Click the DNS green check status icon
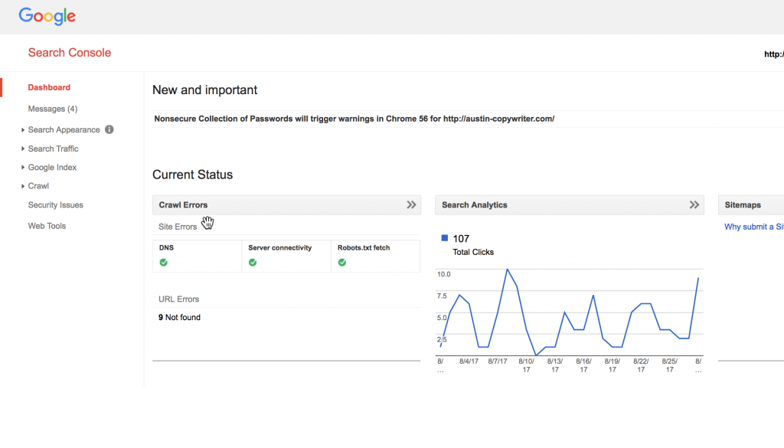This screenshot has height=448, width=784. 164,263
